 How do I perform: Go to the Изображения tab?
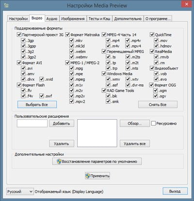73,18
